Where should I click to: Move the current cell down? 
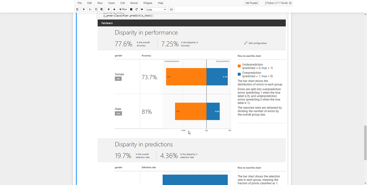114,9
